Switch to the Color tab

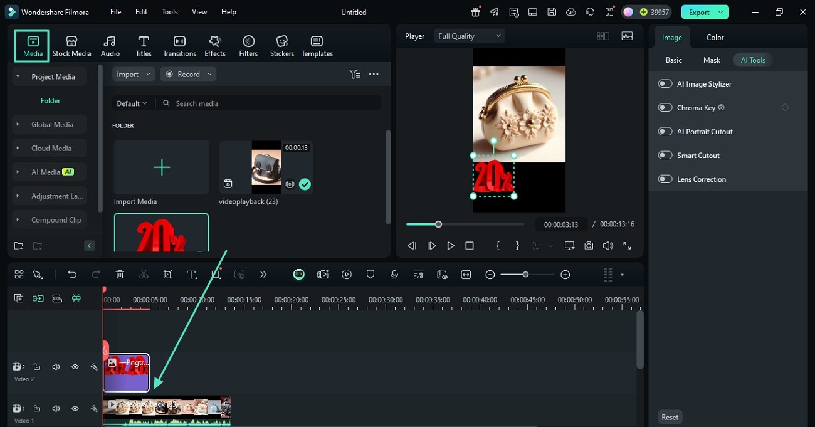[x=715, y=37]
